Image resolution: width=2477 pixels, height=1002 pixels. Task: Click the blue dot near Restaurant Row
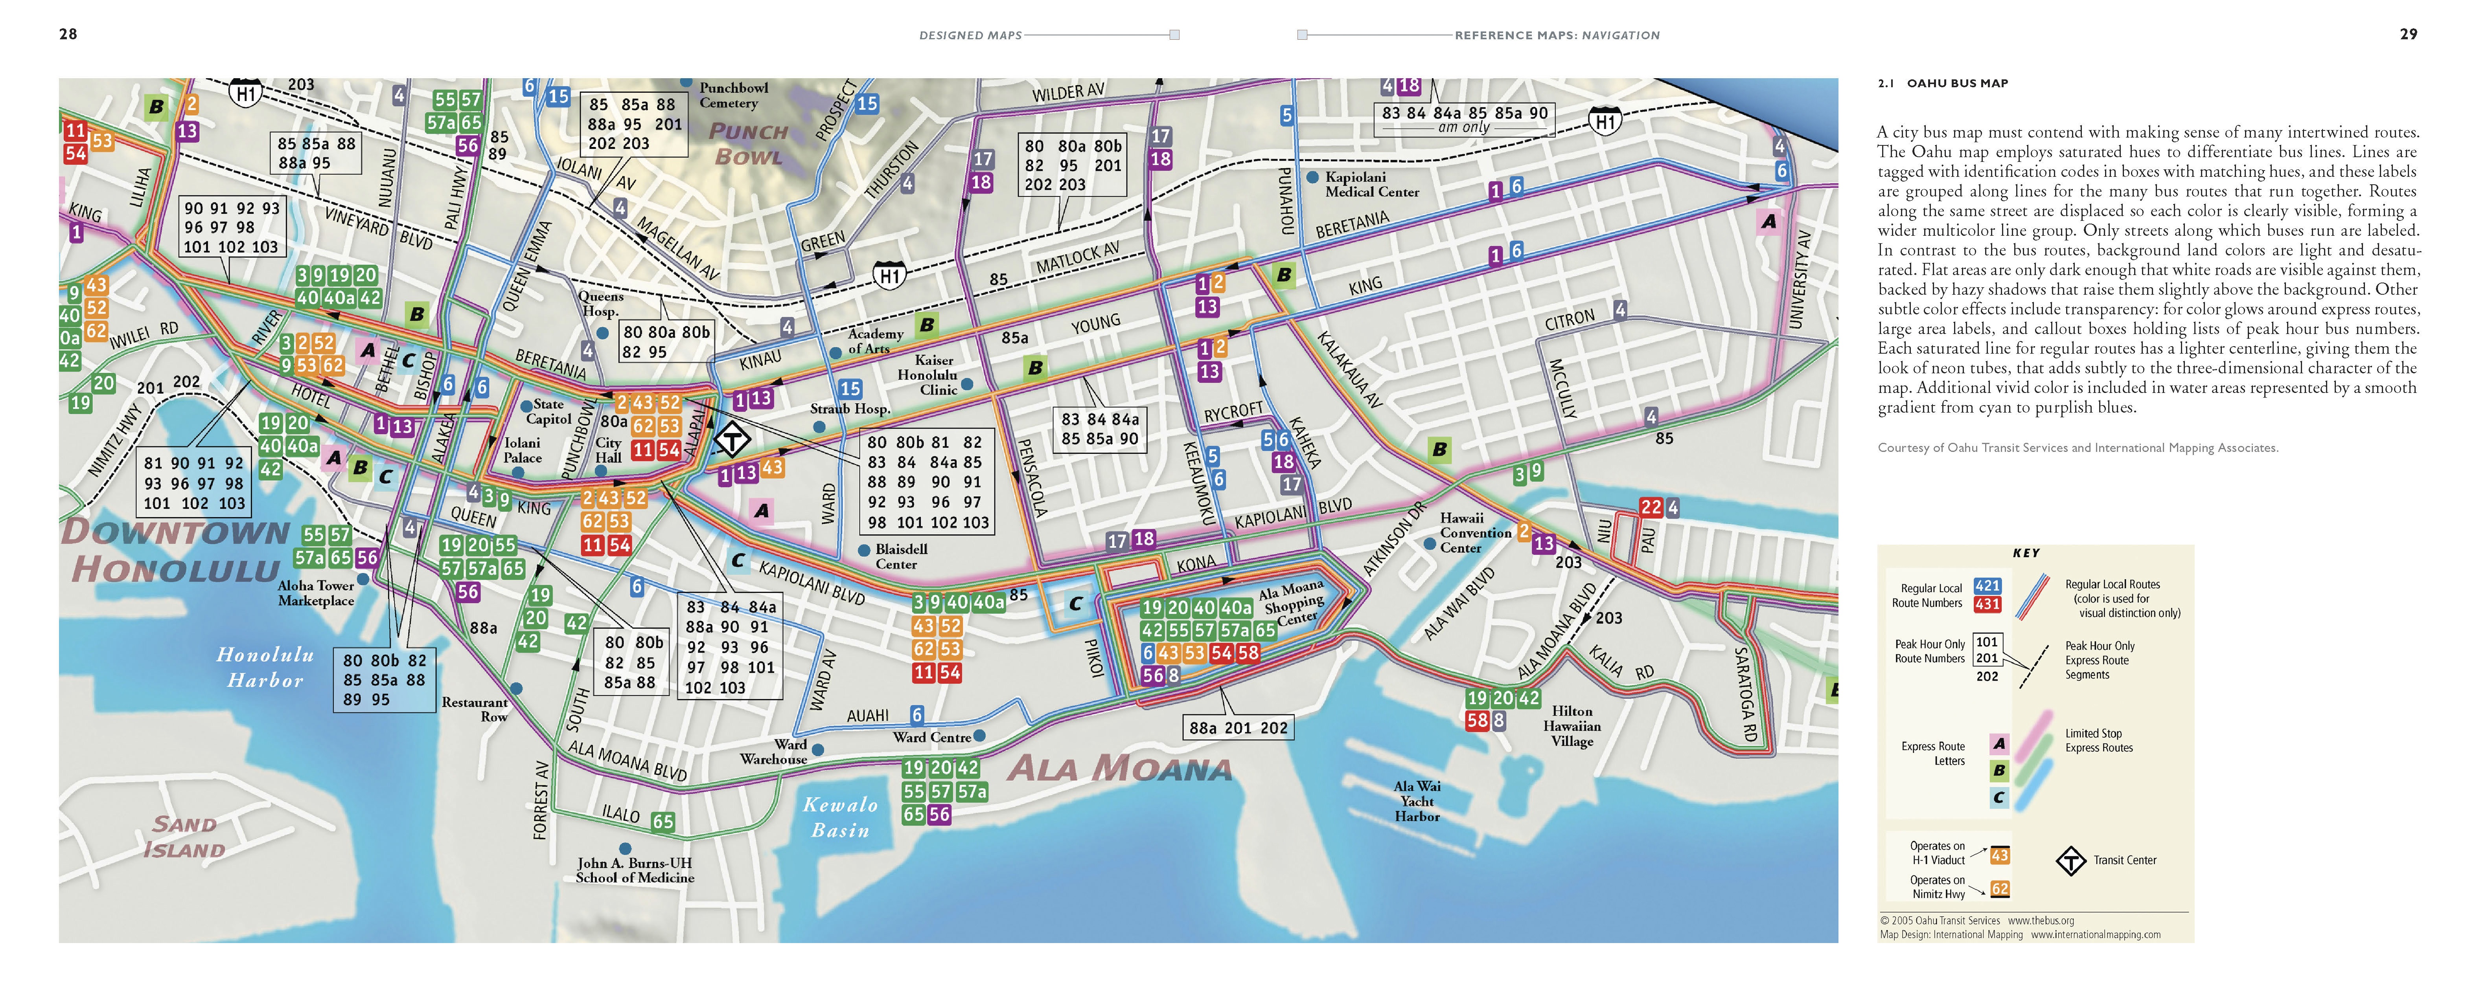coord(516,689)
